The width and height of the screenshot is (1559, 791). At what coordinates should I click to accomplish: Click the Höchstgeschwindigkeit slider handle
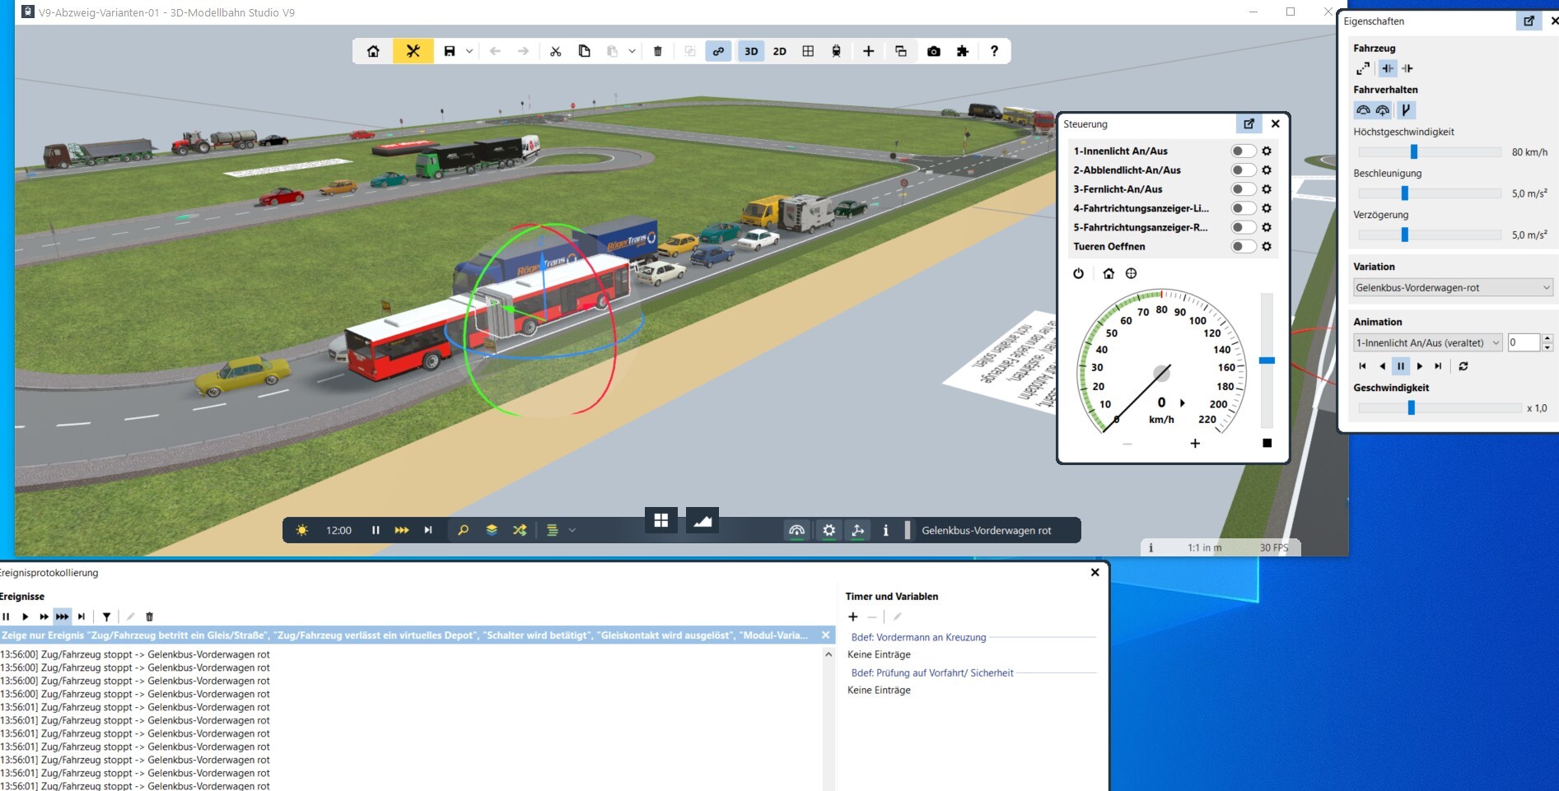coord(1414,152)
